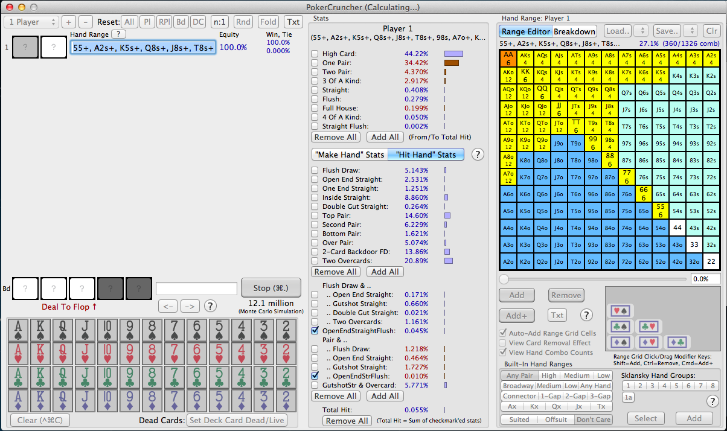This screenshot has width=727, height=431.
Task: Check the One Pair stat checkbox
Action: click(315, 63)
